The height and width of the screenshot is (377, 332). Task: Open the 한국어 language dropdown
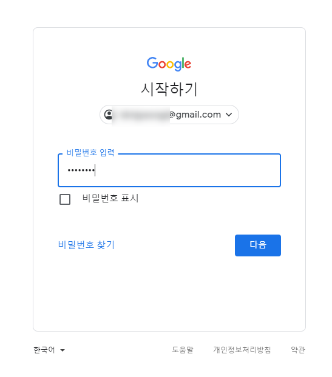[49, 350]
